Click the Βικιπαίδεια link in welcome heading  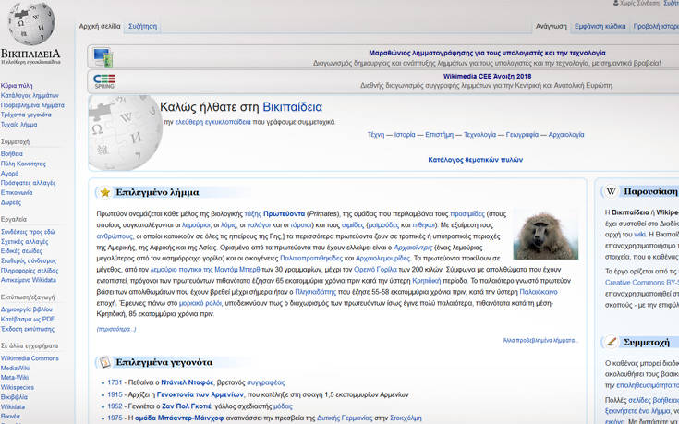click(292, 107)
